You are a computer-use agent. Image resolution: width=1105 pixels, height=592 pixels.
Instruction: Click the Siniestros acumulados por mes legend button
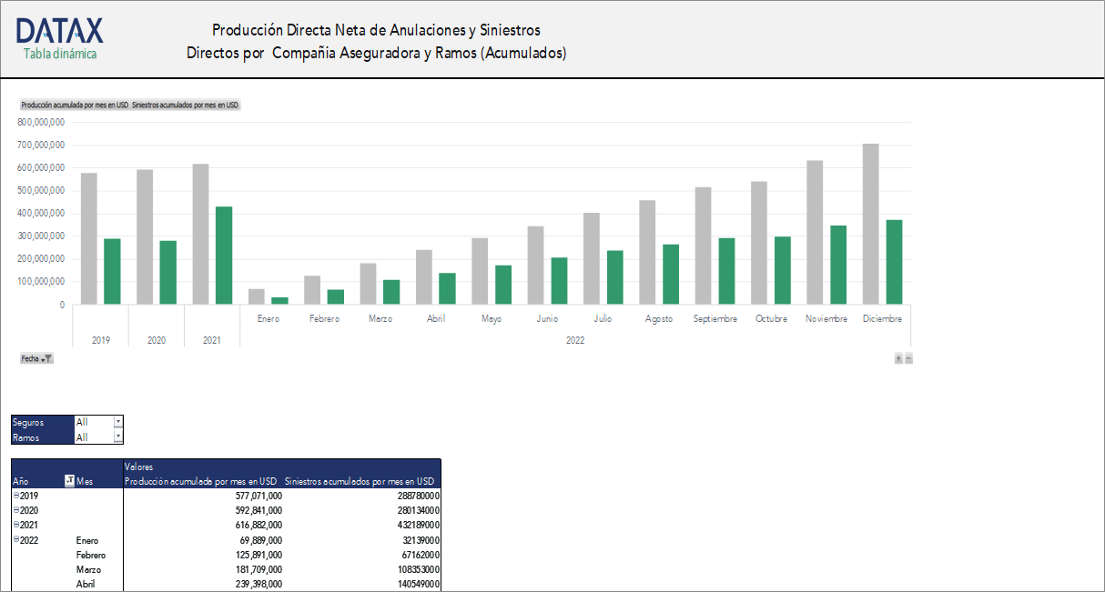[184, 105]
